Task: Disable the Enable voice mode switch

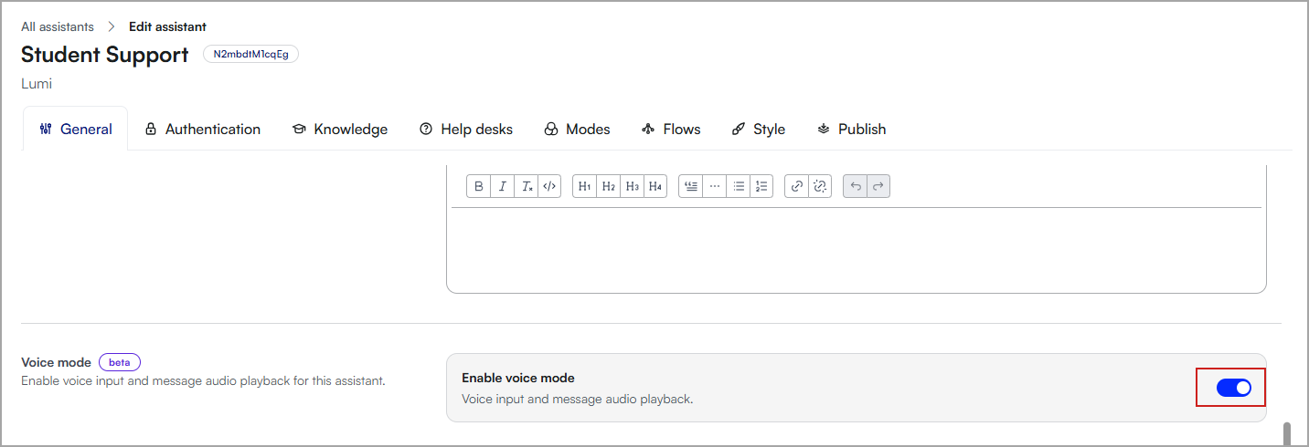Action: [1233, 388]
